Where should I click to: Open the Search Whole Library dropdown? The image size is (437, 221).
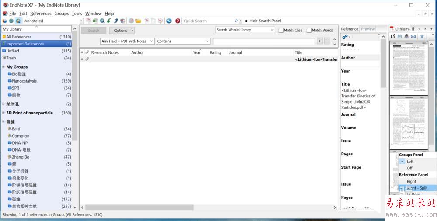coord(245,30)
